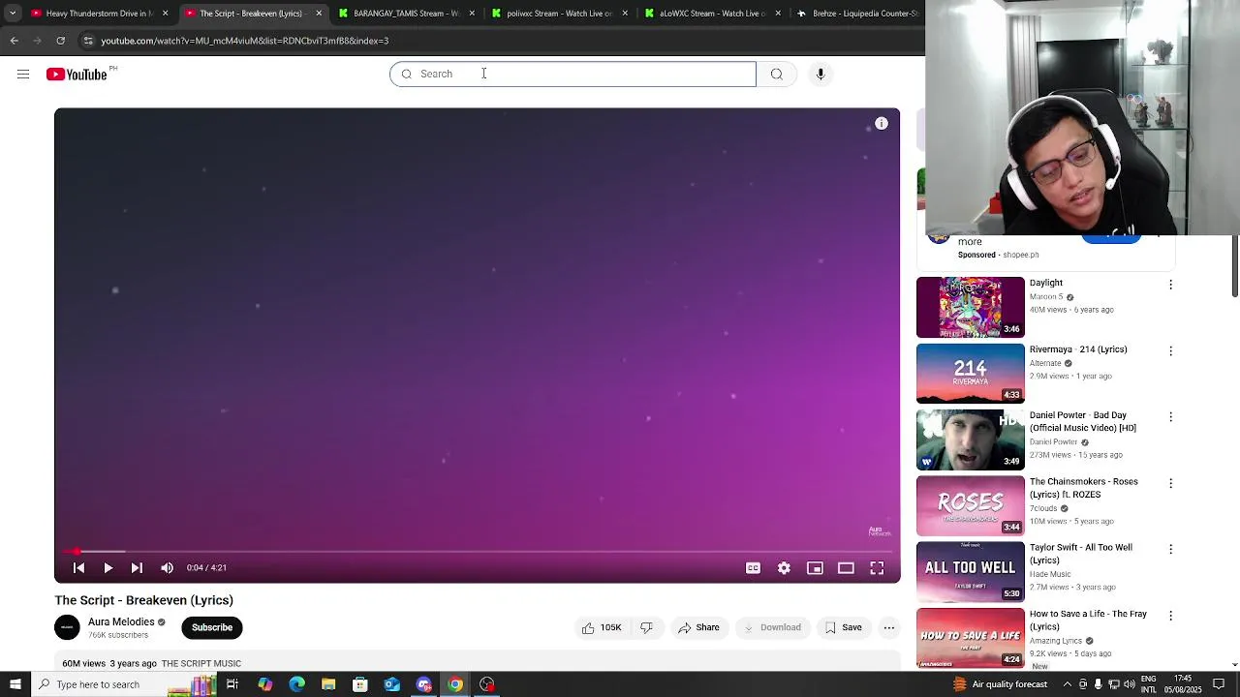1240x697 pixels.
Task: Open Chainsmokers Roses lyrics video title
Action: pos(1084,488)
